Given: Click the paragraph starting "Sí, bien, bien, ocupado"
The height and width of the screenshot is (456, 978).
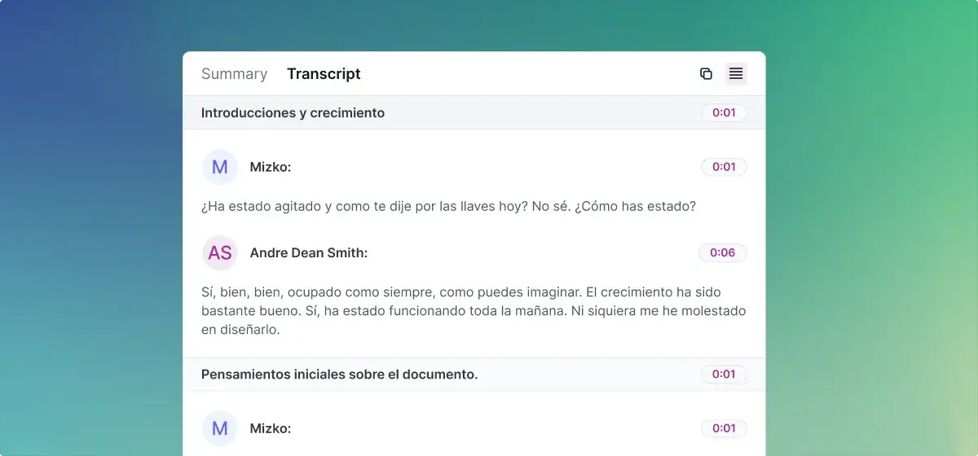Looking at the screenshot, I should 474,310.
